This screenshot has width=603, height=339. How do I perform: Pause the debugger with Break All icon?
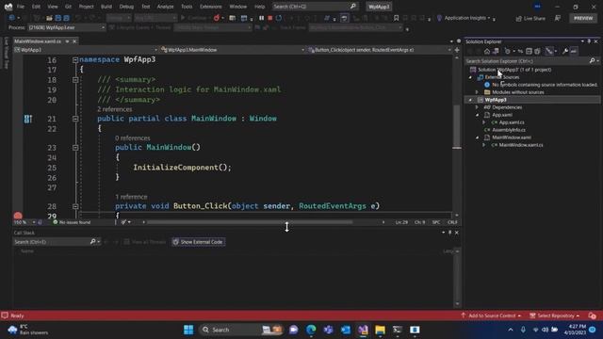[262, 18]
